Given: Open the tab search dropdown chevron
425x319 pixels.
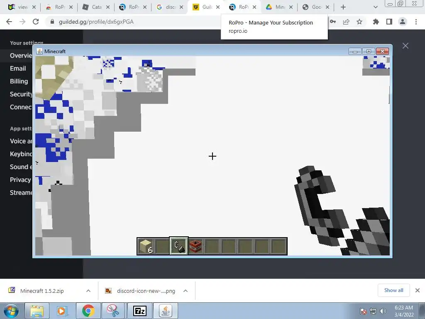Looking at the screenshot, I should click(x=375, y=7).
